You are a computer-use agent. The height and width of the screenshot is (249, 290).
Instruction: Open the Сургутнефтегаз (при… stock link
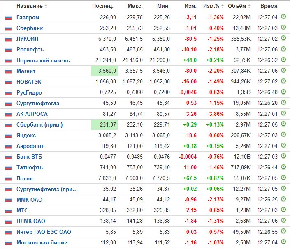47,189
